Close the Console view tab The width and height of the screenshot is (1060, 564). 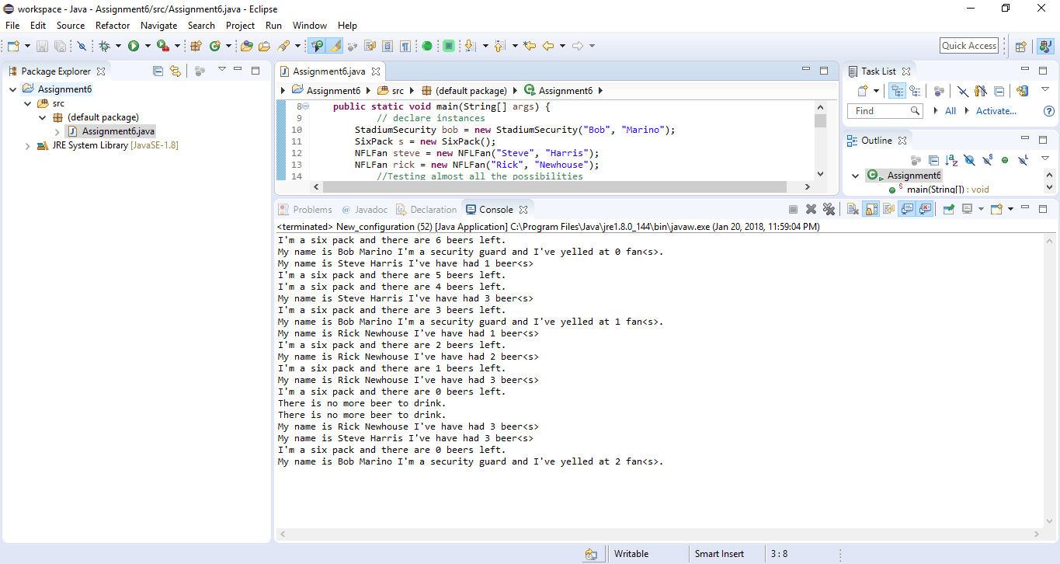523,210
